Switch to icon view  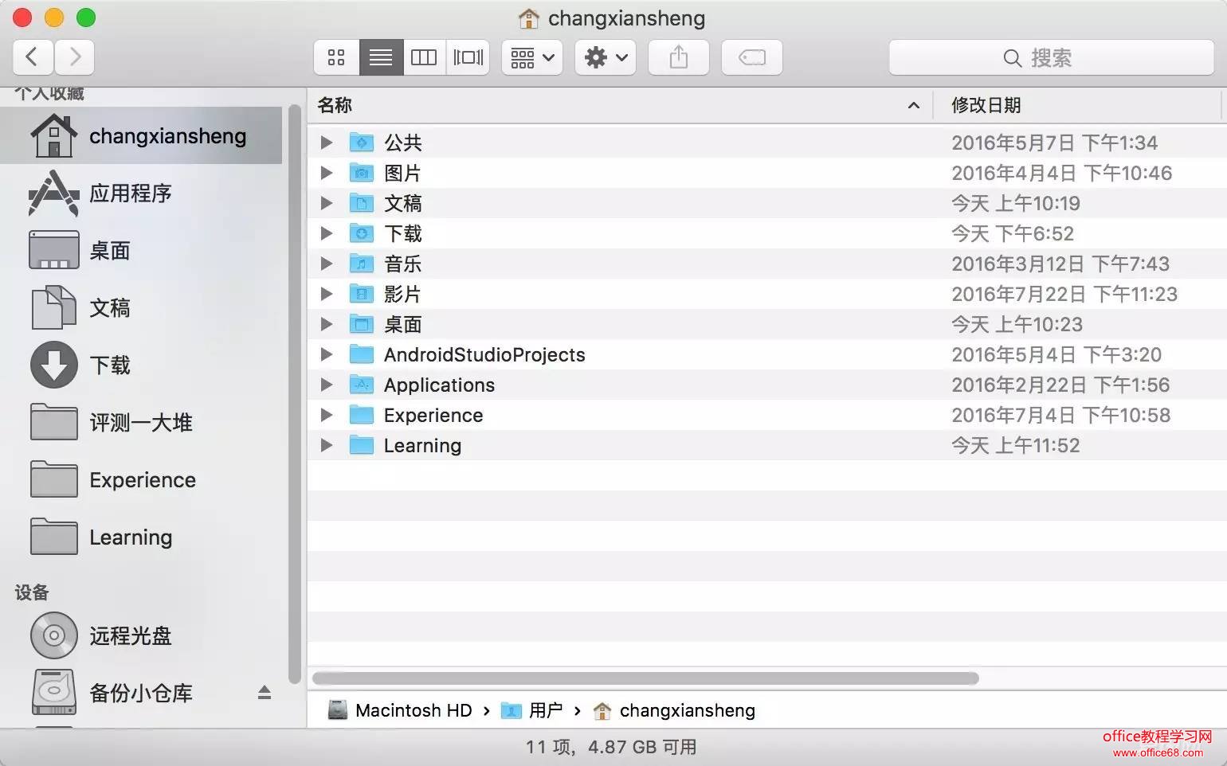(336, 57)
